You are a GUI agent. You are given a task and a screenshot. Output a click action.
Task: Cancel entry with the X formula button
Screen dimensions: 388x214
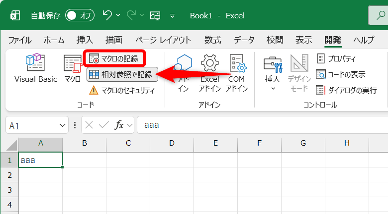(x=89, y=125)
